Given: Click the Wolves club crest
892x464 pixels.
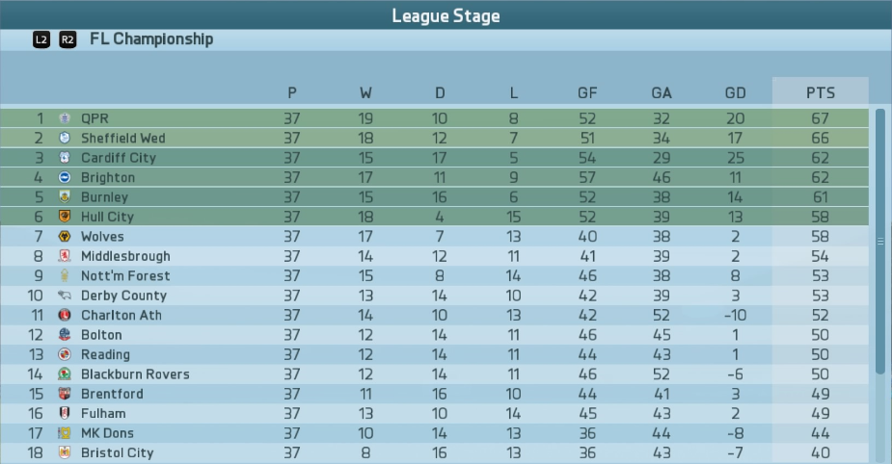Looking at the screenshot, I should point(65,236).
